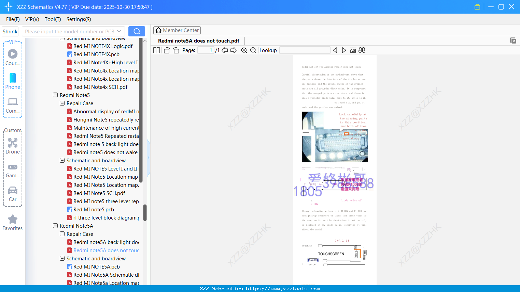Open the Computer category in the sidebar

point(13,106)
